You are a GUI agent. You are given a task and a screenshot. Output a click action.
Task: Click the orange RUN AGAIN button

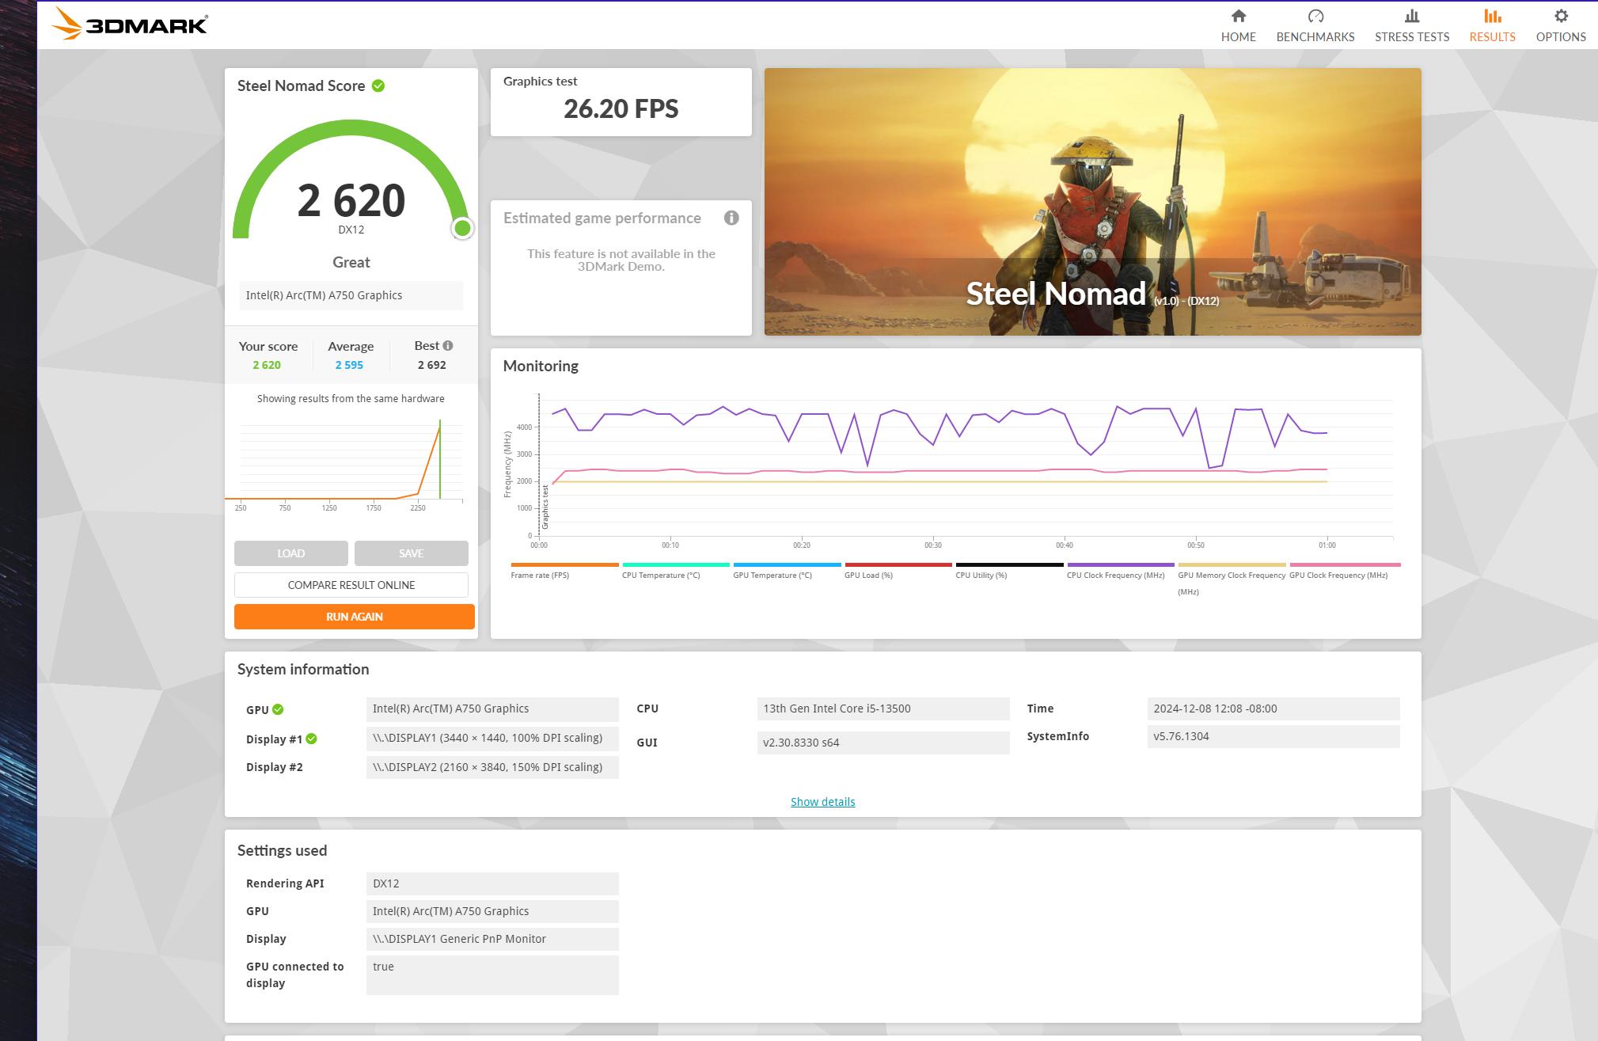355,617
